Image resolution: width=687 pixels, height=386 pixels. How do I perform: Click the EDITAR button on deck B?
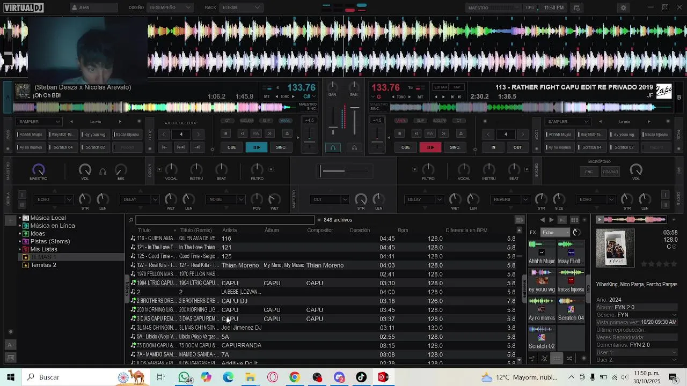[441, 87]
